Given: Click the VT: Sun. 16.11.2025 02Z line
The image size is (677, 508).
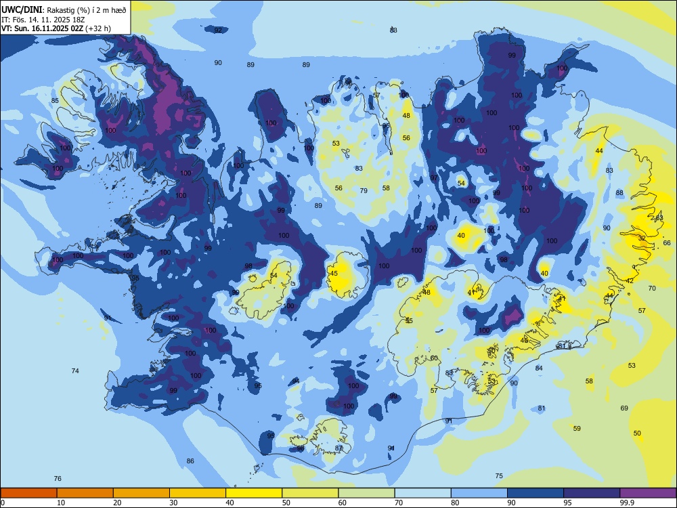Looking at the screenshot, I should click(56, 28).
